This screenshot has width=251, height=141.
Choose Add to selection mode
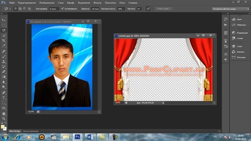click(20, 9)
